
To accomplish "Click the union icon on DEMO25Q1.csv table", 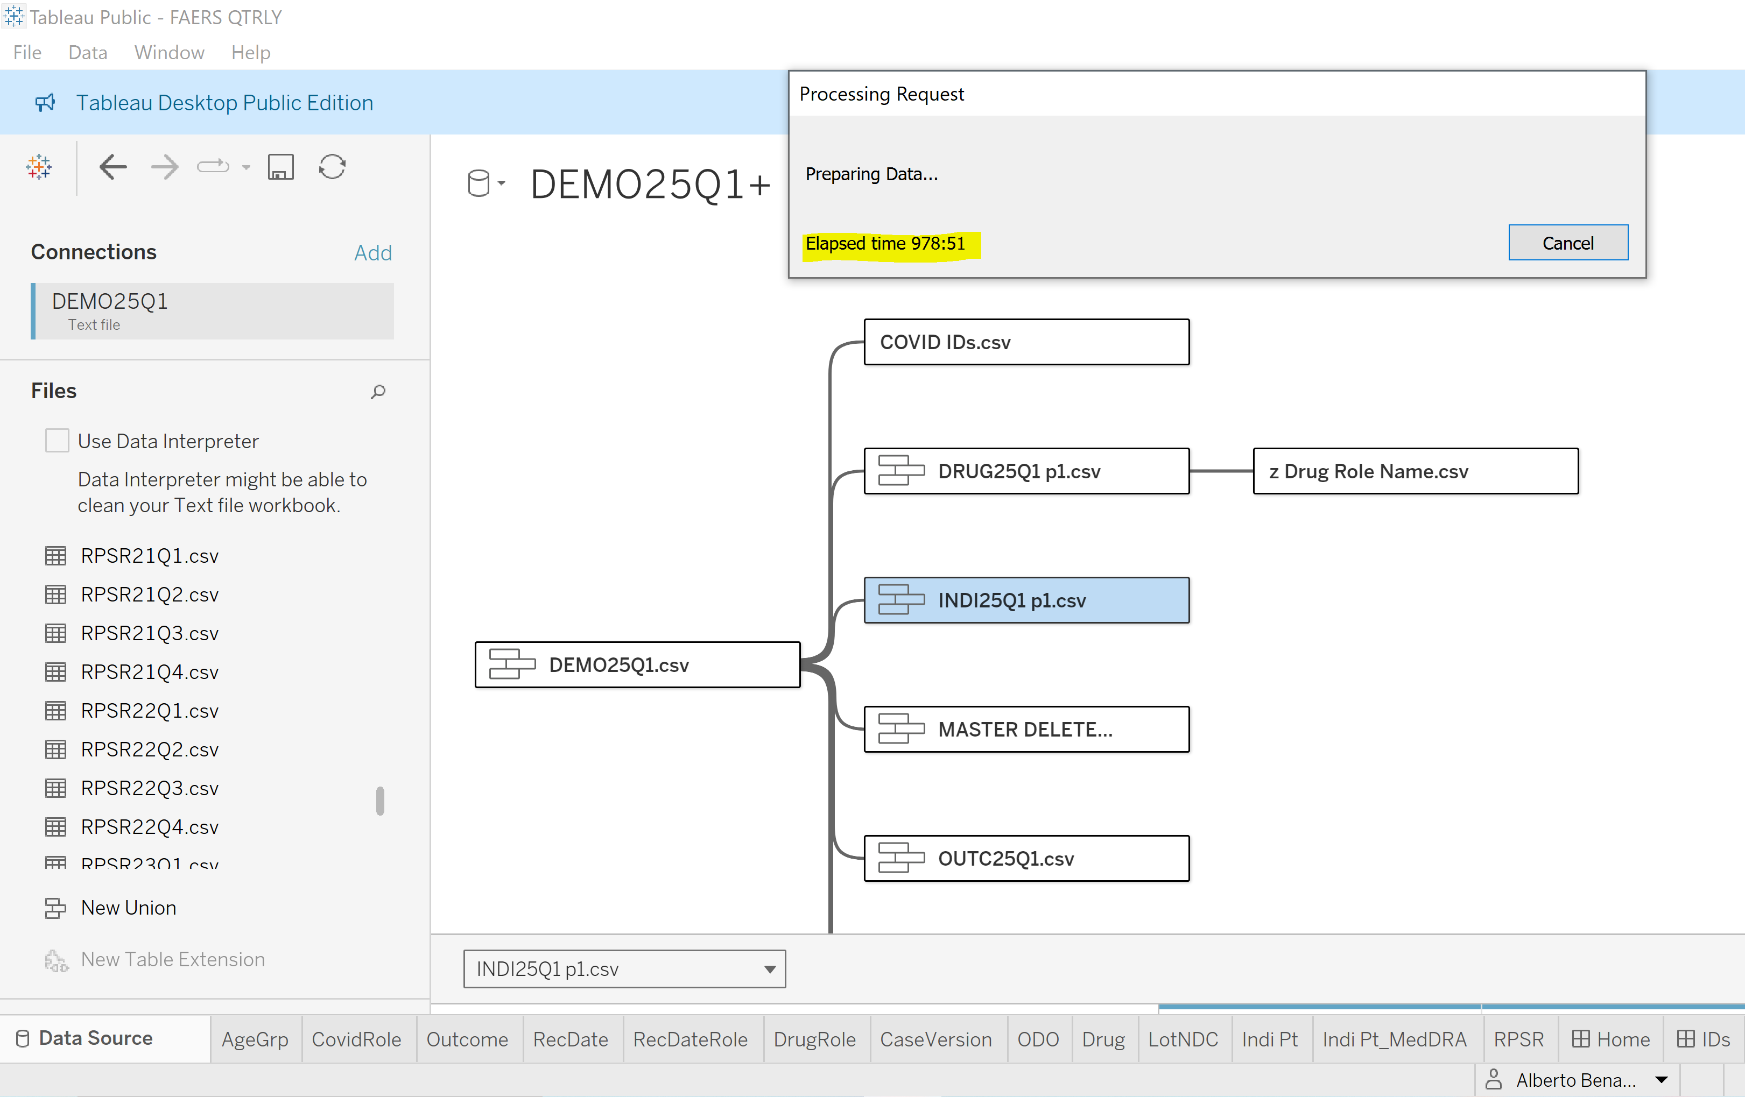I will click(512, 664).
